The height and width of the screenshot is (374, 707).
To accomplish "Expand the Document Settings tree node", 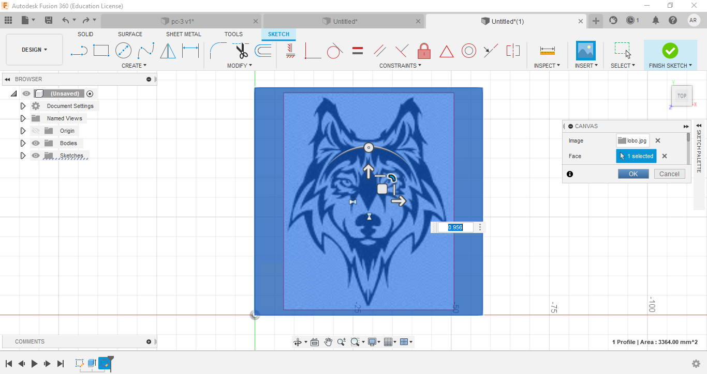I will 23,106.
